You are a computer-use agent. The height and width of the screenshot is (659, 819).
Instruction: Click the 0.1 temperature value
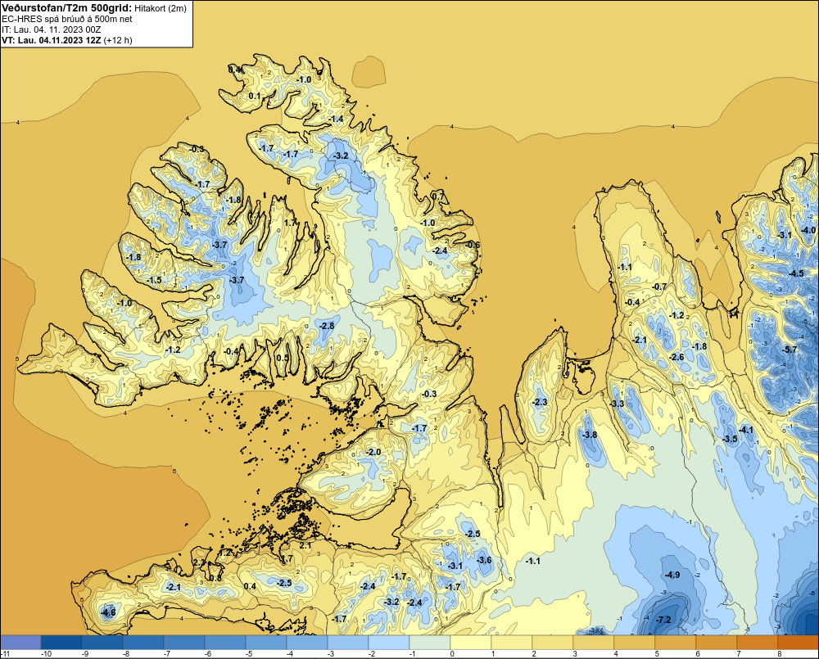tap(255, 96)
